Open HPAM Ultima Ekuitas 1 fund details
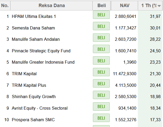 pos(34,17)
